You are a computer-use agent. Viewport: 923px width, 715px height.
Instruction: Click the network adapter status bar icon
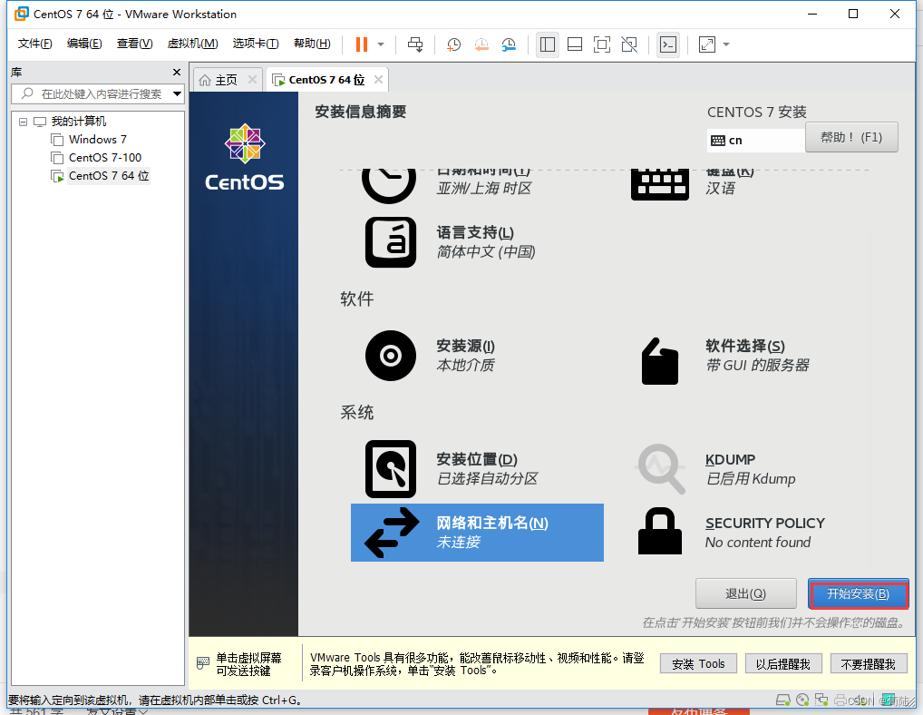pos(821,700)
